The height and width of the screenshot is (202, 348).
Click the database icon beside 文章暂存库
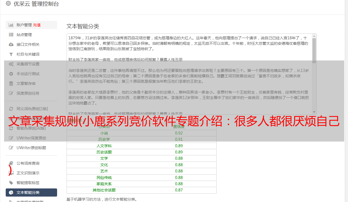click(11, 84)
